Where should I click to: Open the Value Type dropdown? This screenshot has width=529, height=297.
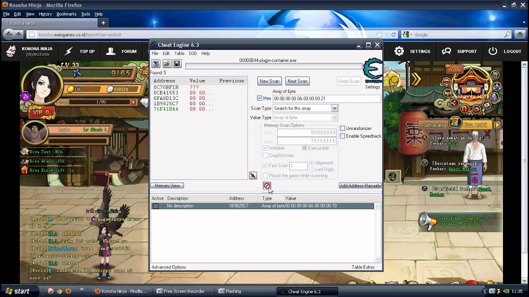click(x=334, y=118)
